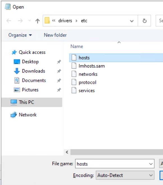Viewport: 163px width, 185px height.
Task: Select This PC in navigation pane
Action: pos(32,102)
